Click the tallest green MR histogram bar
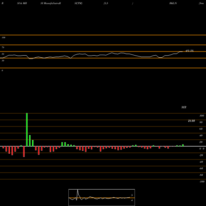 (x=27, y=130)
